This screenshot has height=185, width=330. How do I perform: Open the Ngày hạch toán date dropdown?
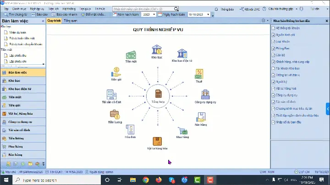point(211,15)
